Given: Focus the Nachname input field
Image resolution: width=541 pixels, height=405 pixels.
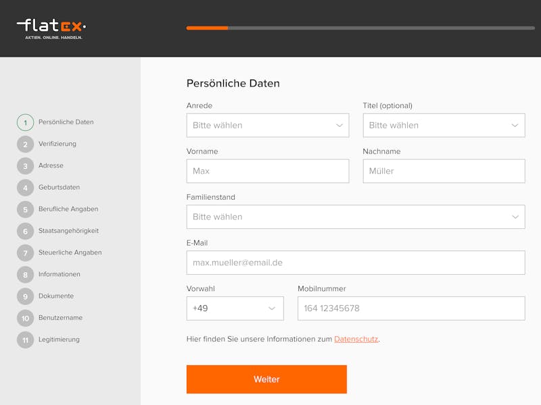Looking at the screenshot, I should coord(444,171).
